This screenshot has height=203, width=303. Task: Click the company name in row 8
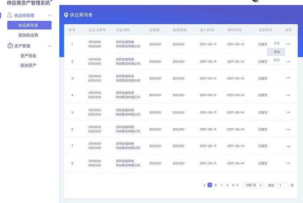(128, 163)
